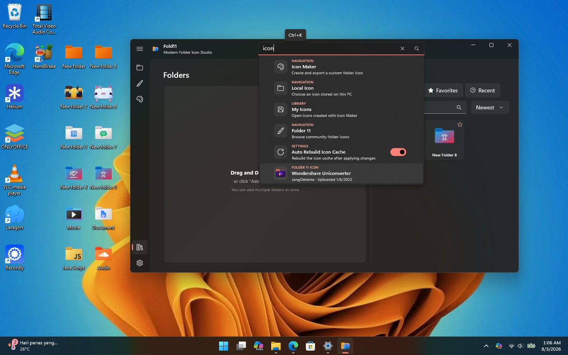The height and width of the screenshot is (355, 568).
Task: Click the Recent filter button
Action: [483, 90]
